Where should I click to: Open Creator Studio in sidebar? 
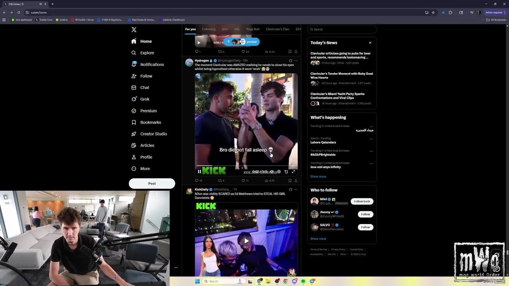click(149, 134)
